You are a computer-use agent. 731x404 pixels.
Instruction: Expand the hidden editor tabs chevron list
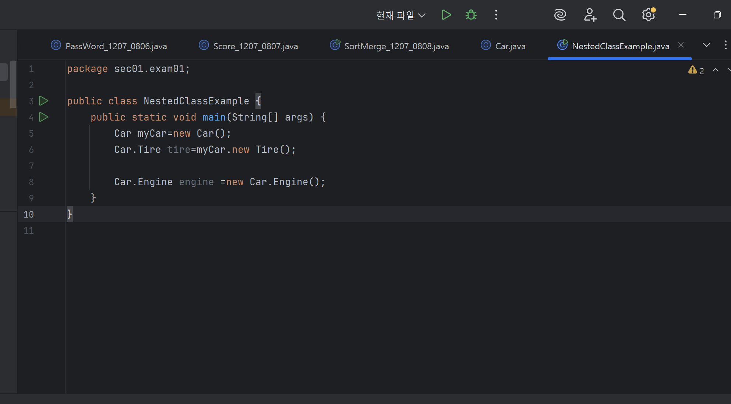(706, 45)
